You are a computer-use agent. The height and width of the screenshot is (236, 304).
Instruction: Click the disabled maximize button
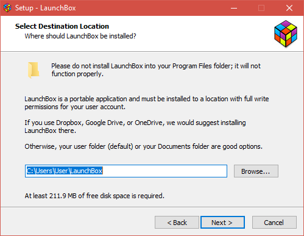pos(261,8)
